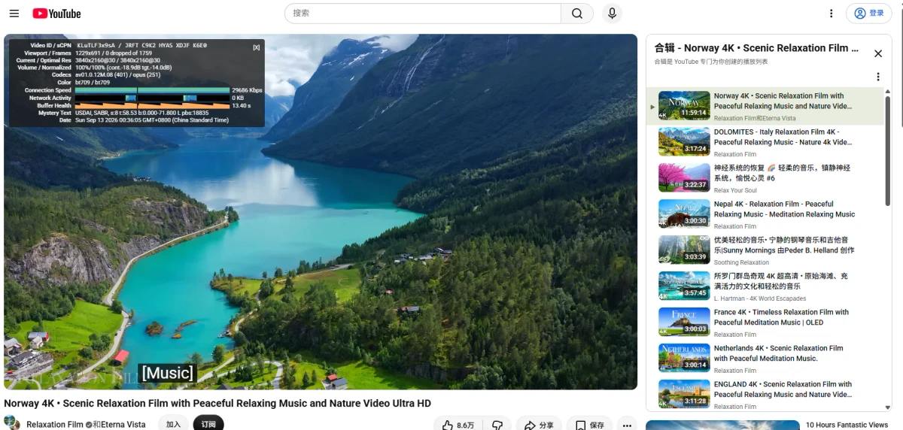Screen dimensions: 903x430
Task: Close the Norway 4K mix playlist panel
Action: 877,53
